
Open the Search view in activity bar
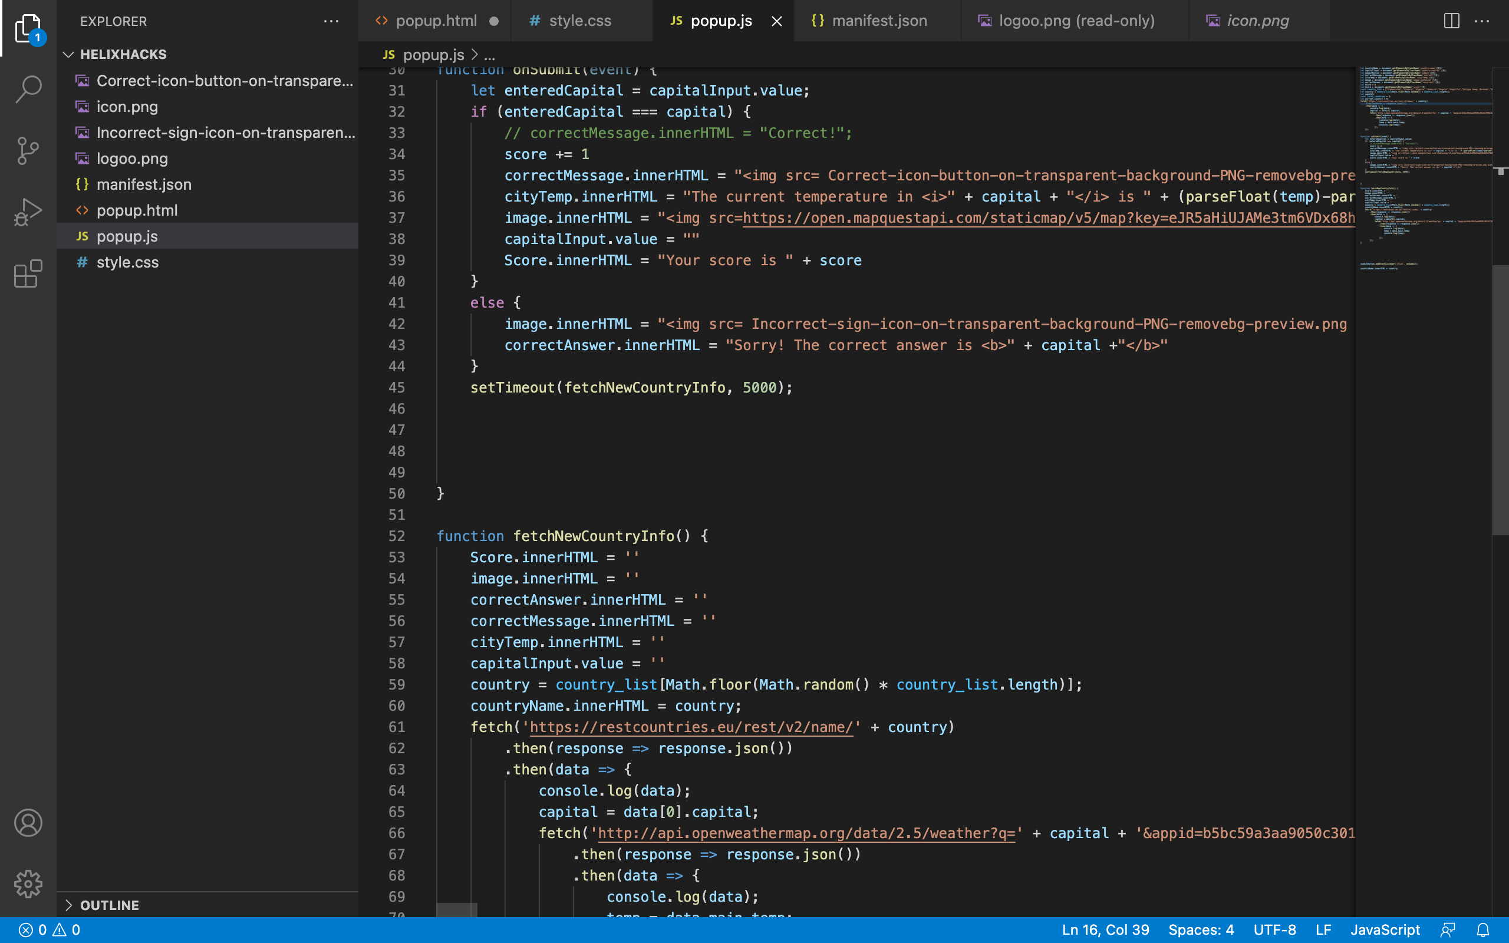(28, 89)
